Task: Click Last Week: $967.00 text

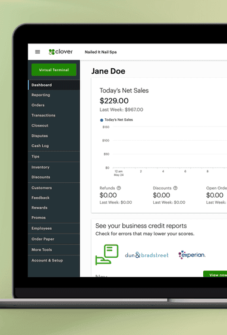Action: click(121, 110)
